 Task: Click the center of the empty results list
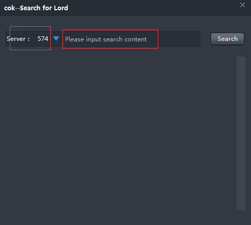tap(118, 133)
